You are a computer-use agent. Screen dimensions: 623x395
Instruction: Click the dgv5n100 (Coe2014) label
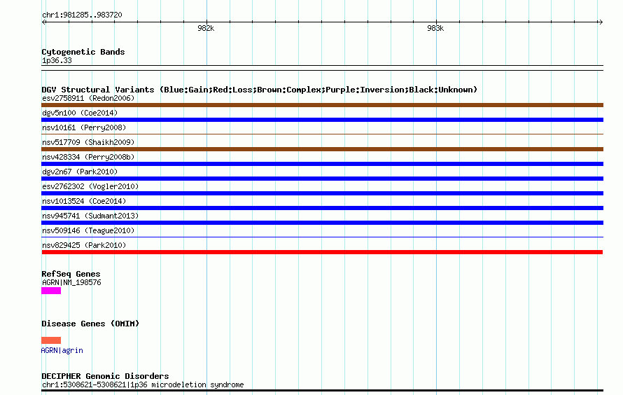[x=80, y=113]
